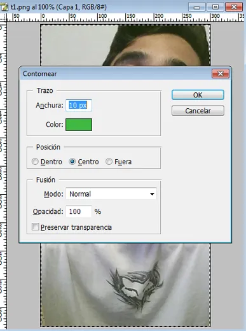This screenshot has width=246, height=331.
Task: Select the Dentro position radio button
Action: click(35, 162)
